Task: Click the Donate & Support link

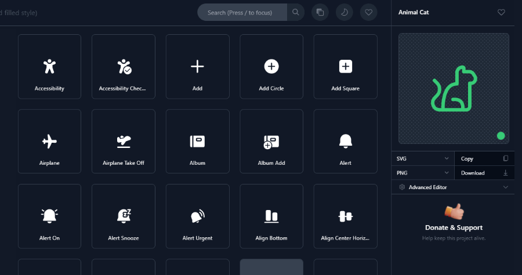Action: pyautogui.click(x=454, y=228)
